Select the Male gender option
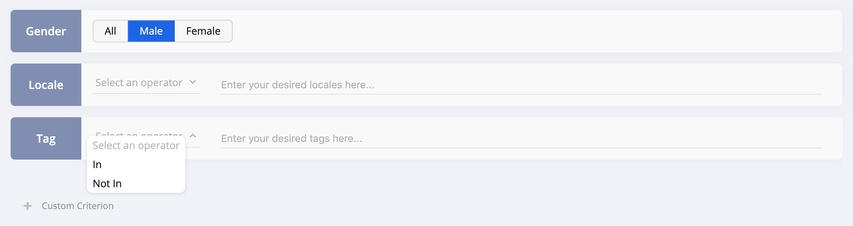853x226 pixels. coord(151,31)
